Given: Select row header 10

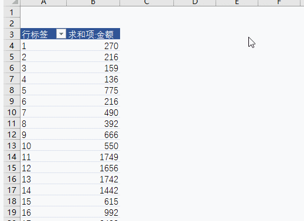Looking at the screenshot, I should coord(12,112).
